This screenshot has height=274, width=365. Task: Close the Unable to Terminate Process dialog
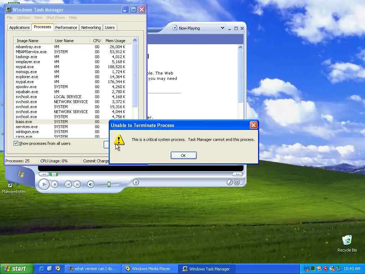pos(253,125)
